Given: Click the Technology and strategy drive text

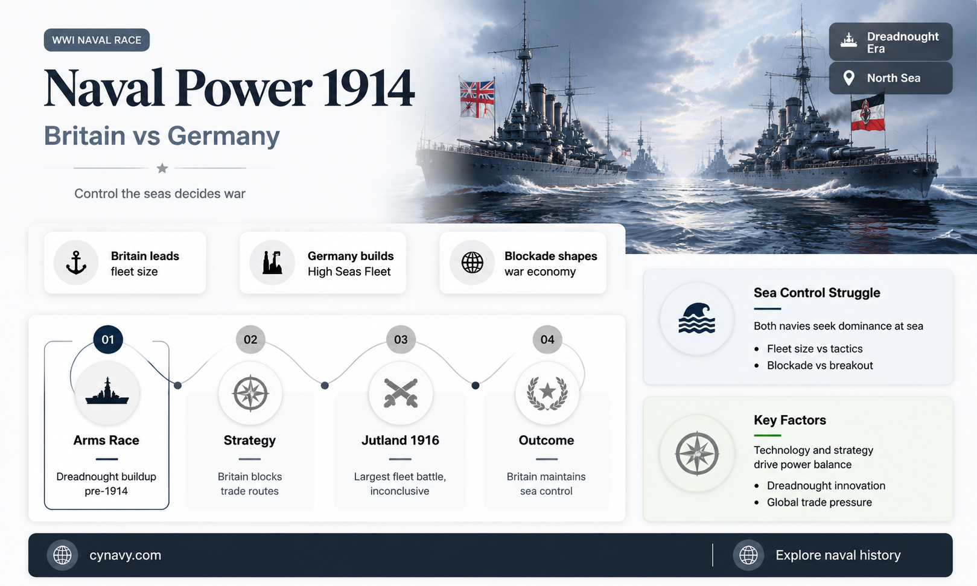Looking at the screenshot, I should [813, 457].
